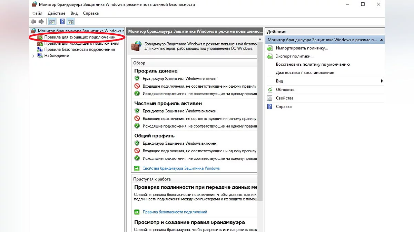Open the 'Действие' menu
The image size is (414, 232).
coord(56,13)
